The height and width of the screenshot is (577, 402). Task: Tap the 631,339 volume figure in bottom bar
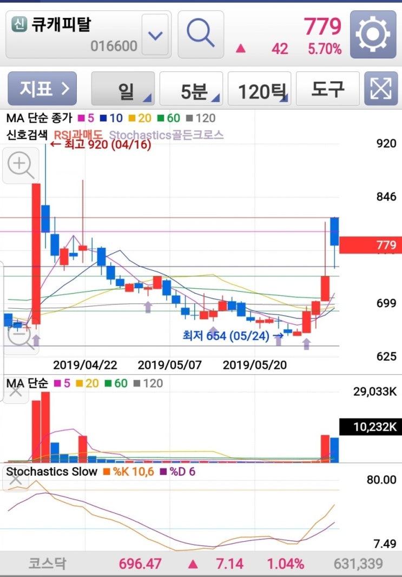coord(358,563)
